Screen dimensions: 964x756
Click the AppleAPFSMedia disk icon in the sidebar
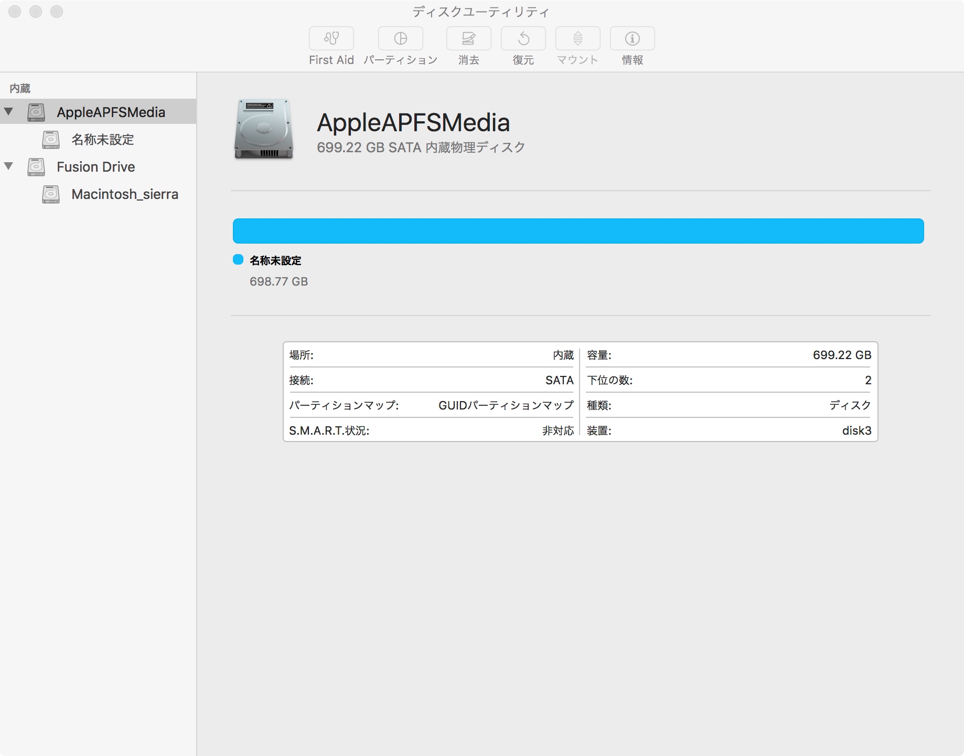click(36, 112)
